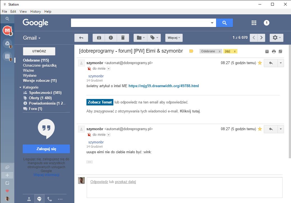
Task: Open Wersje robocze (11) folder
Action: [40, 81]
